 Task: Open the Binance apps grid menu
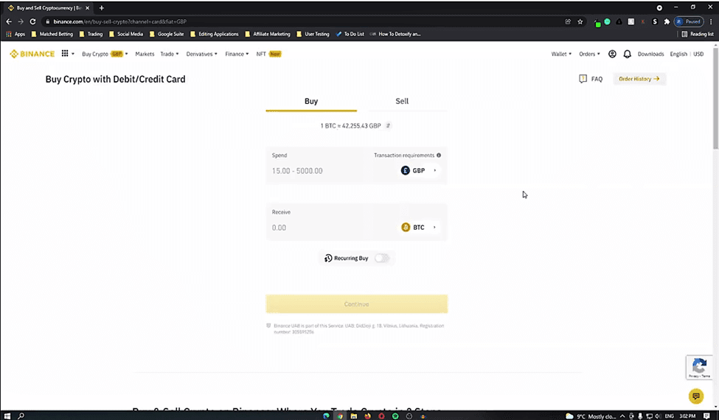click(x=65, y=54)
